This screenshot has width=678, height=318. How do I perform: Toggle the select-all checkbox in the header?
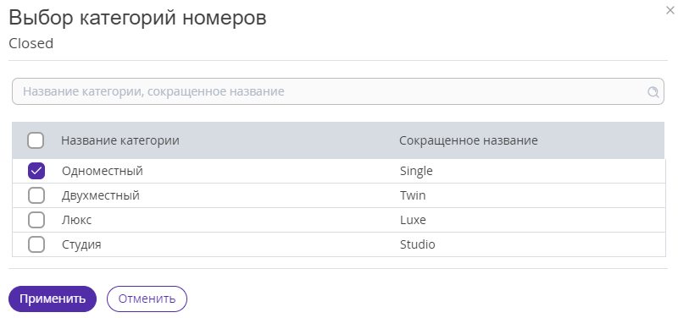36,140
